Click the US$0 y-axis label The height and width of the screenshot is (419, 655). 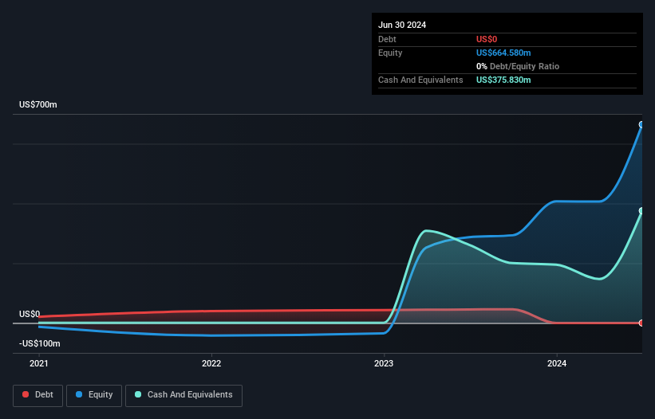coord(30,314)
